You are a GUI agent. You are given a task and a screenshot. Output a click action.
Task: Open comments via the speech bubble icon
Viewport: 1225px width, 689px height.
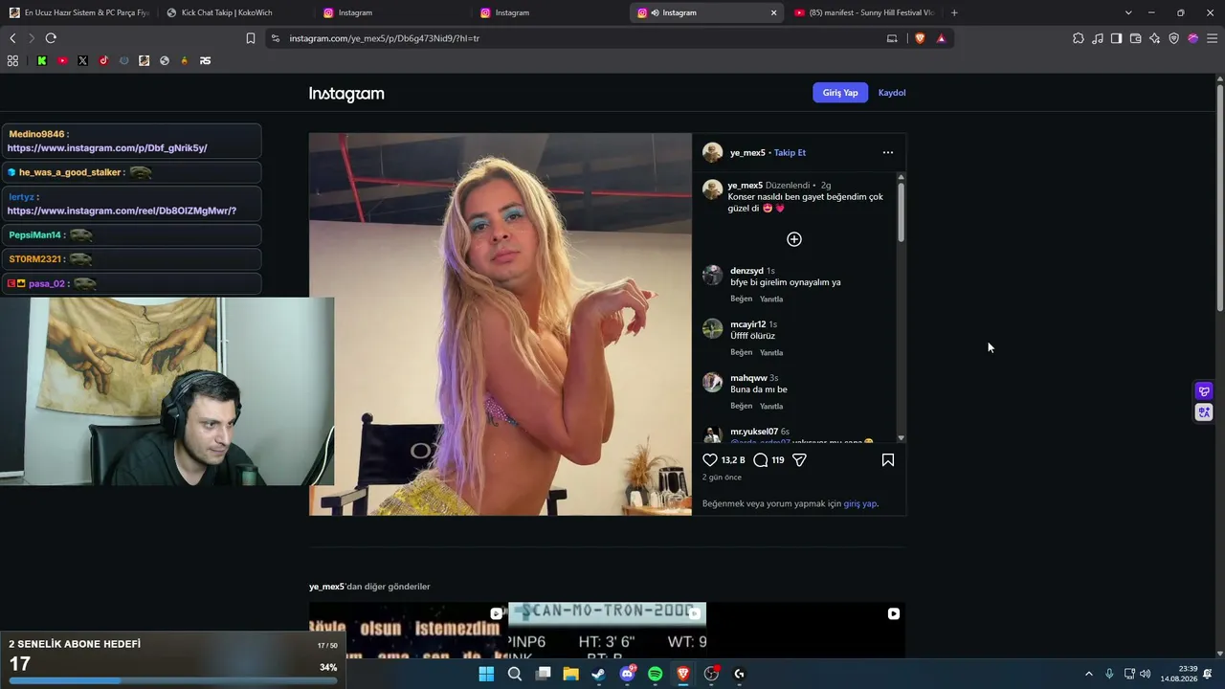pos(761,460)
